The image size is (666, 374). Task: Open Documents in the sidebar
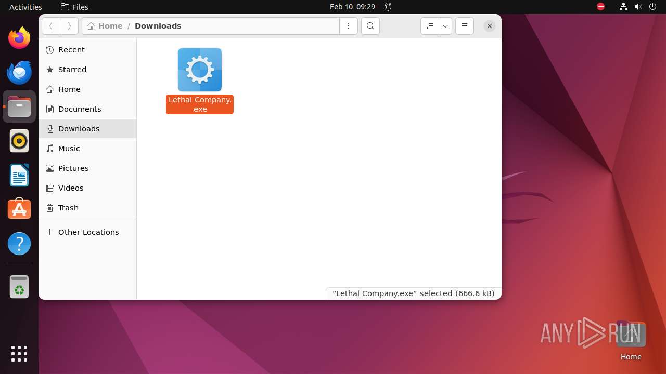(x=87, y=109)
